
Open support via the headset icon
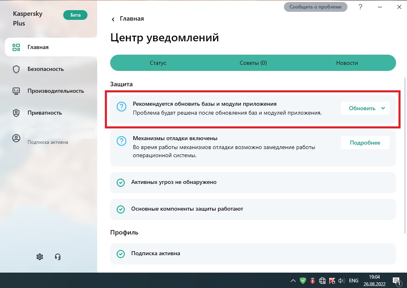58,257
